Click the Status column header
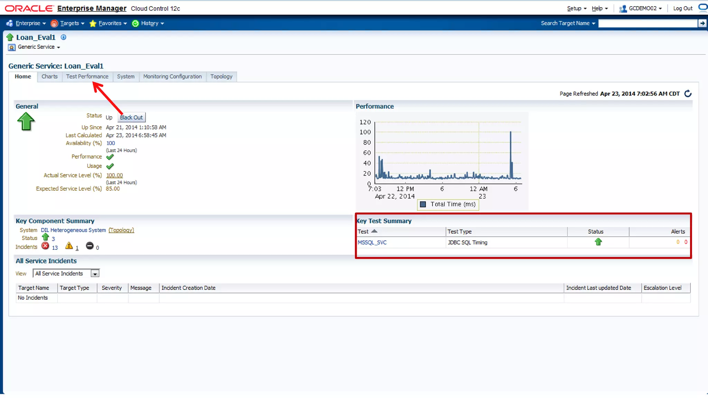Image resolution: width=708 pixels, height=398 pixels. point(598,231)
